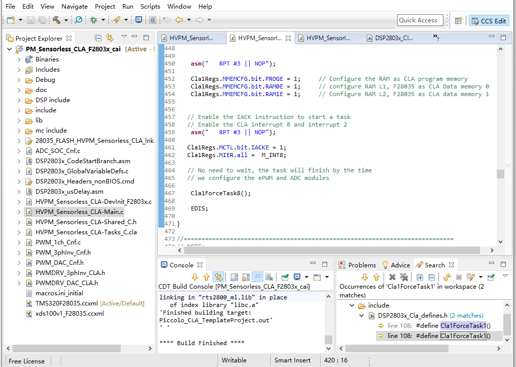Toggle Link with Editor in Project Explorer
Image resolution: width=516 pixels, height=367 pixels.
click(110, 38)
